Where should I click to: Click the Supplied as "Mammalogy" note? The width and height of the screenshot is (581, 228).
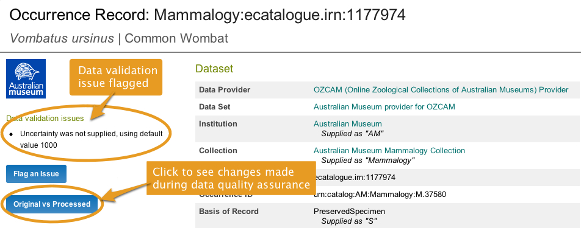click(367, 161)
